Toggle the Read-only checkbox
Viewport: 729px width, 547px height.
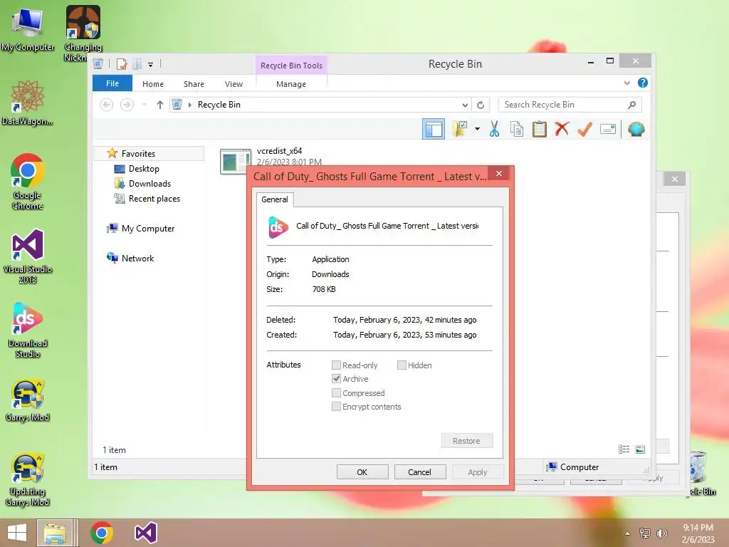tap(336, 365)
